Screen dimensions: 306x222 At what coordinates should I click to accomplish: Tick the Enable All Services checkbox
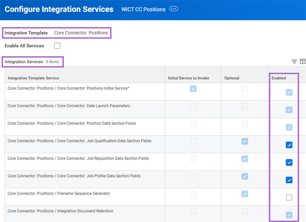[x=57, y=46]
